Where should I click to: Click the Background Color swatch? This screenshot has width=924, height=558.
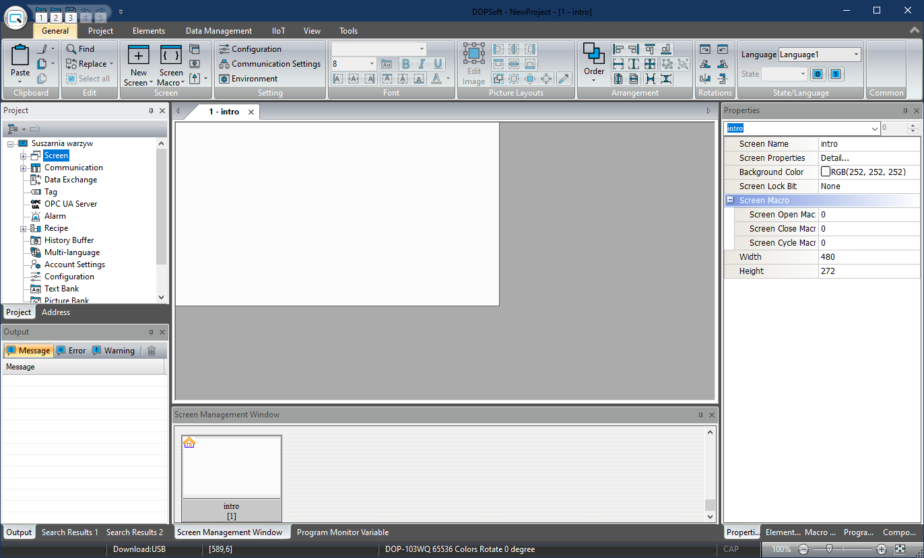point(825,172)
